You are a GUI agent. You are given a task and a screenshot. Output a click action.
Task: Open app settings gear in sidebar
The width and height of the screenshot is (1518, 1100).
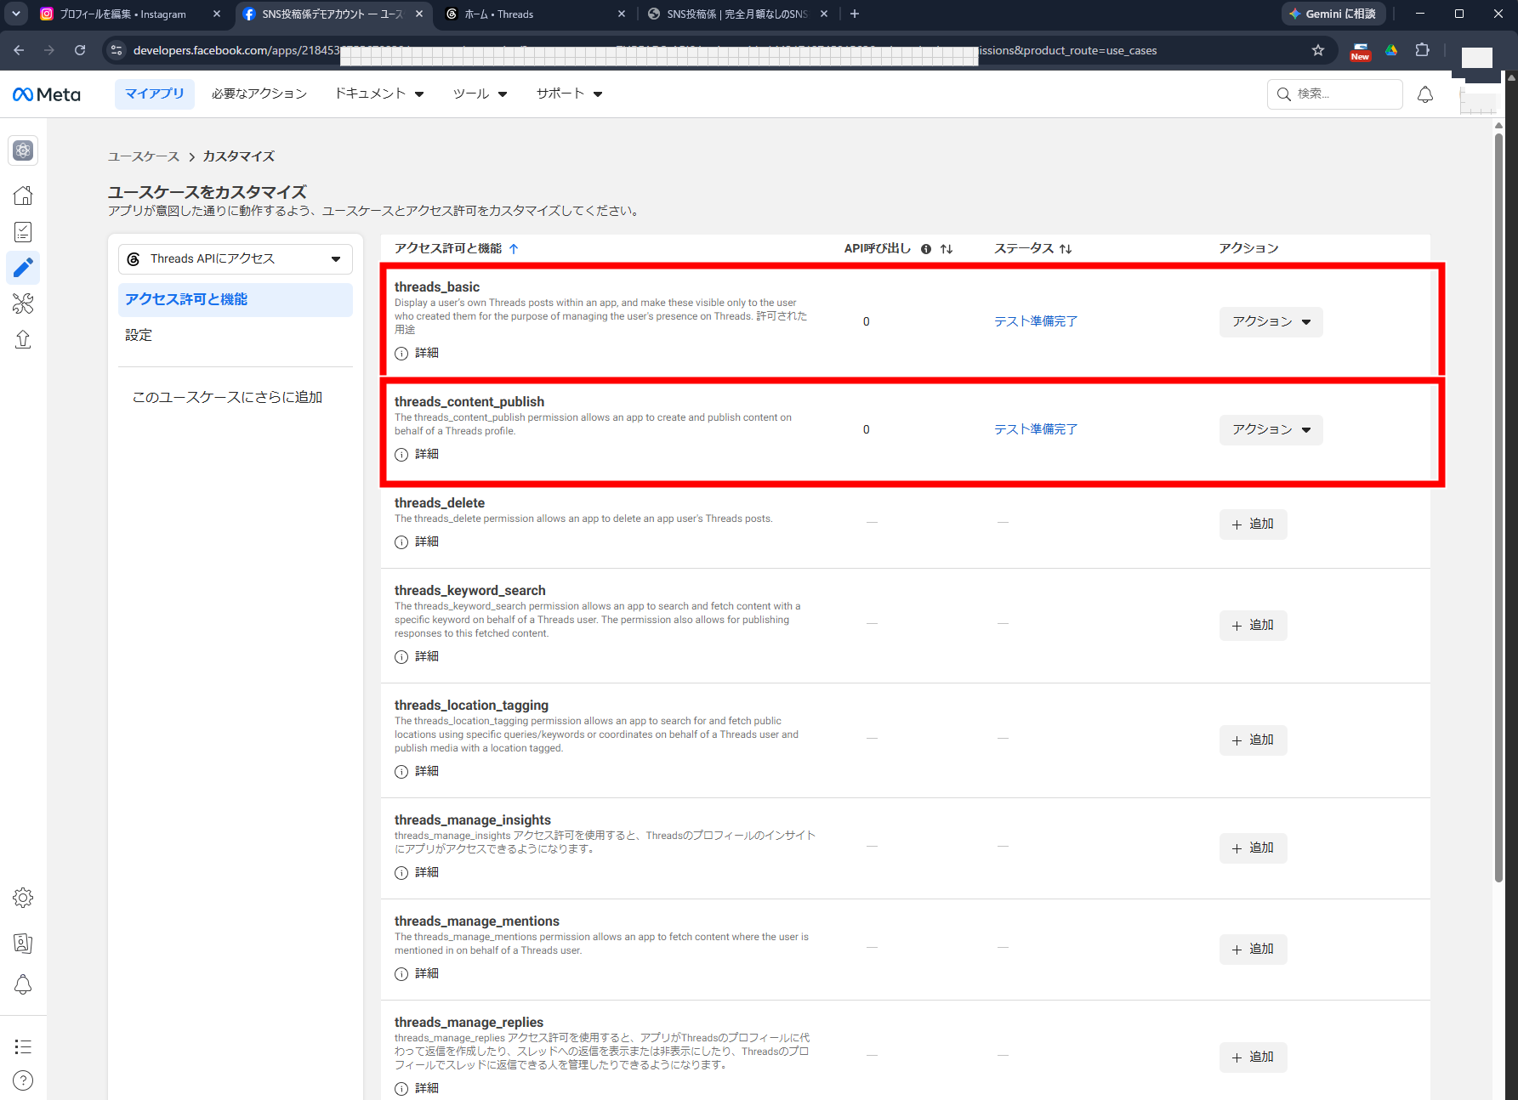(x=23, y=898)
